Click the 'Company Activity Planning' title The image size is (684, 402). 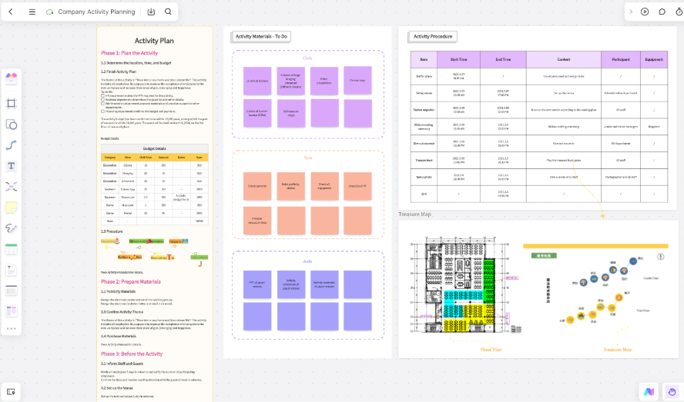[96, 12]
